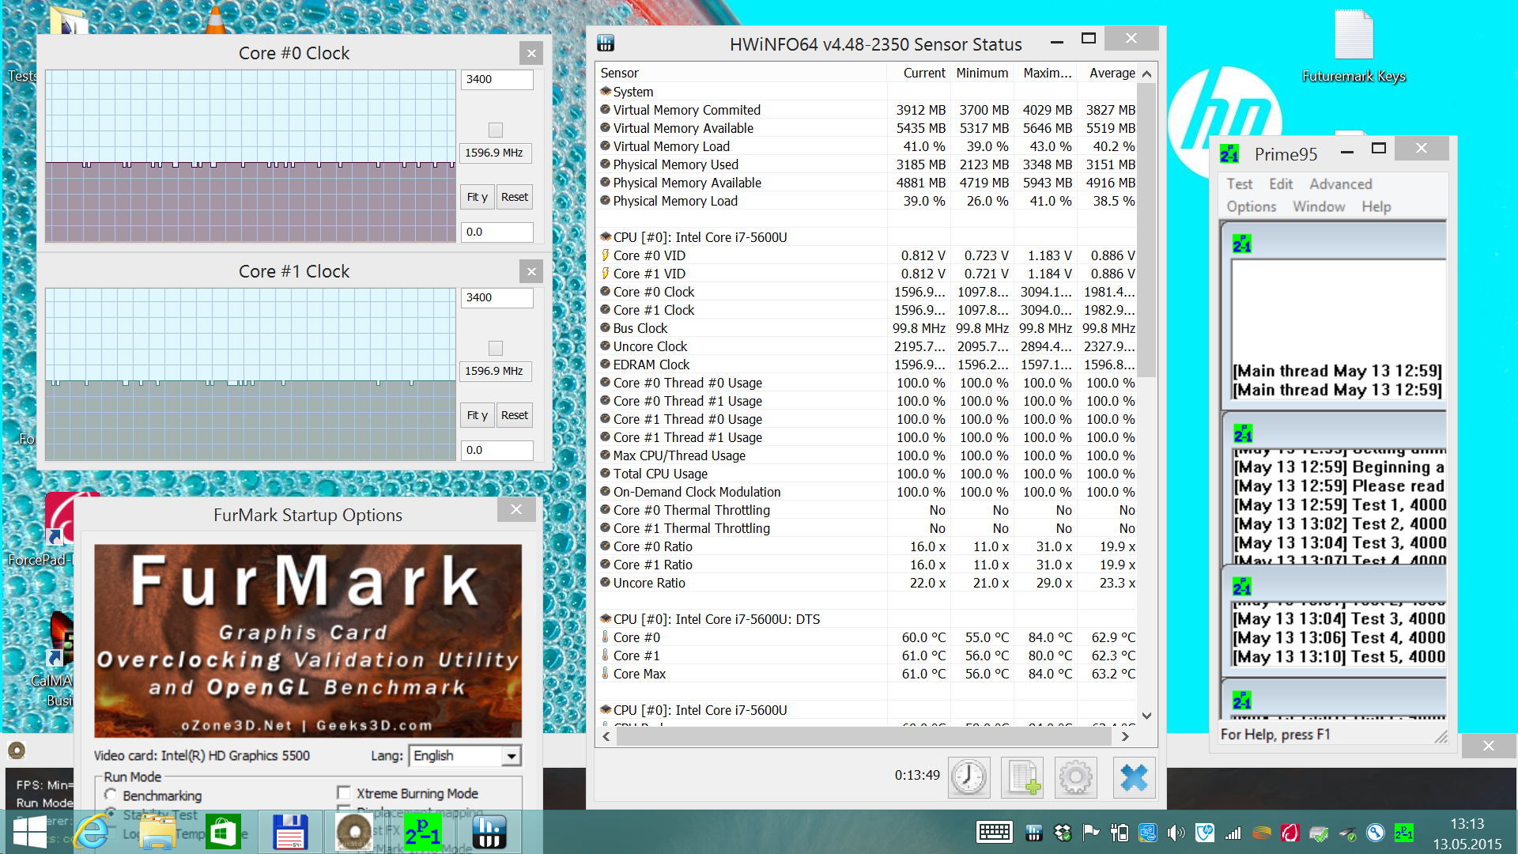The height and width of the screenshot is (854, 1518).
Task: Toggle checkbox in Core #1 Clock graph
Action: tap(496, 348)
